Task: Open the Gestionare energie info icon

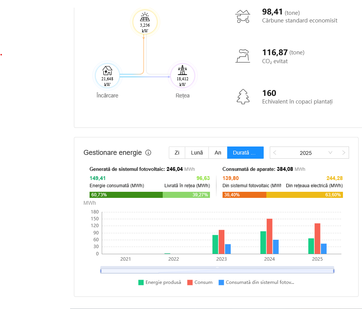Action: [148, 153]
